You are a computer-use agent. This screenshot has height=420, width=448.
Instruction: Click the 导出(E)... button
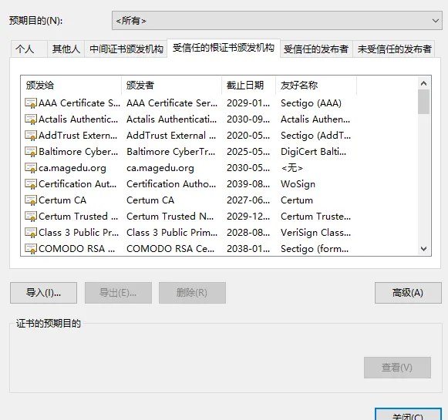pos(118,293)
